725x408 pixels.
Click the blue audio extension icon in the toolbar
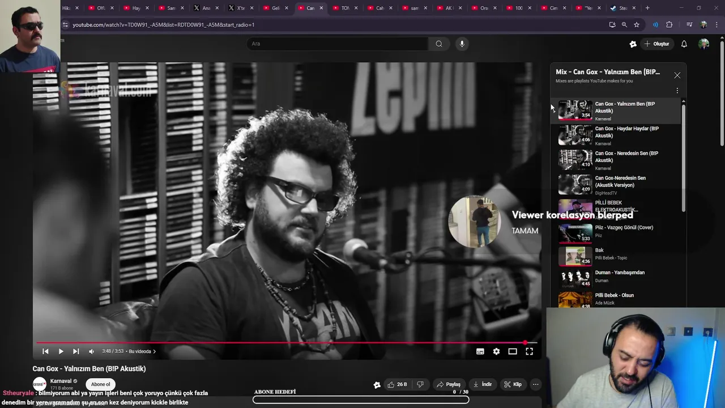point(655,25)
